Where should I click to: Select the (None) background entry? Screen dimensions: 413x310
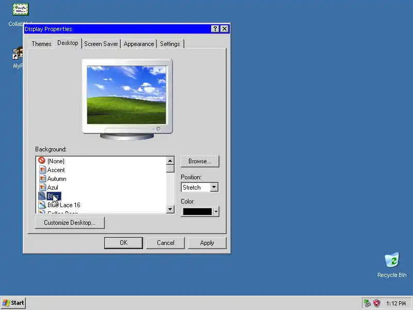pyautogui.click(x=56, y=161)
